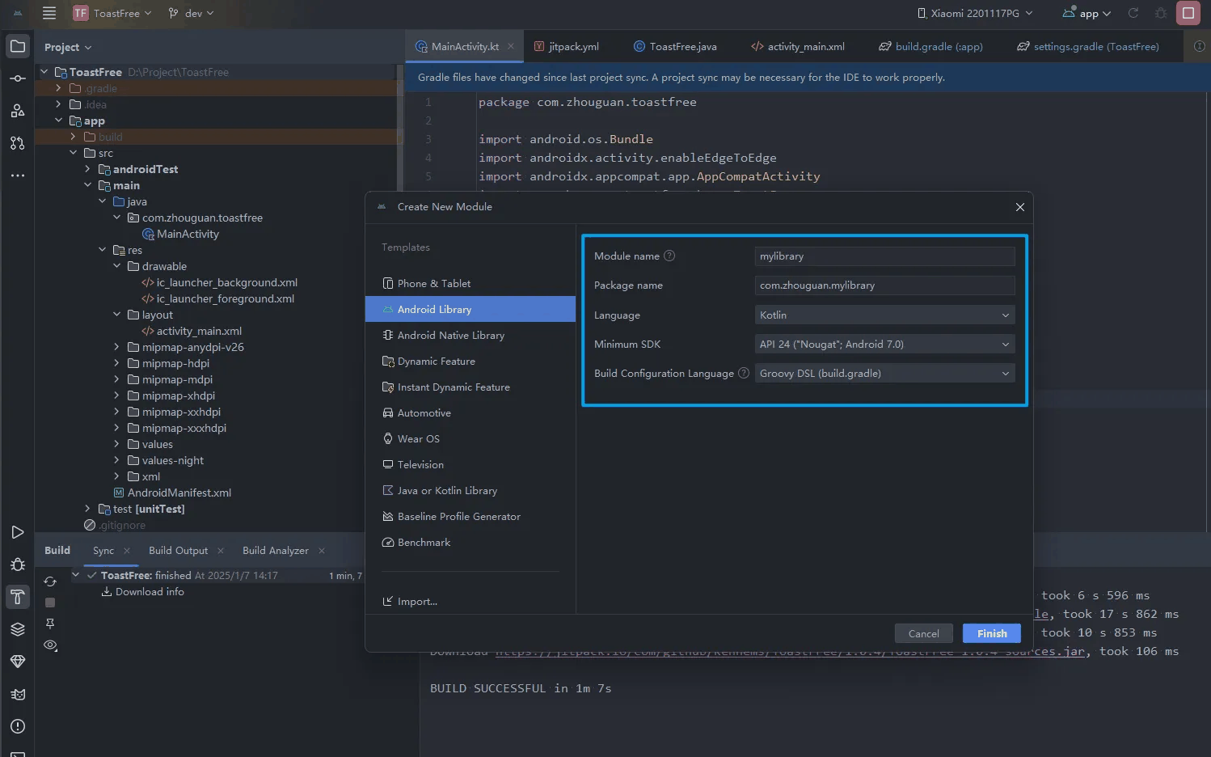The height and width of the screenshot is (757, 1211).
Task: Close the Sync build tab
Action: pos(127,551)
